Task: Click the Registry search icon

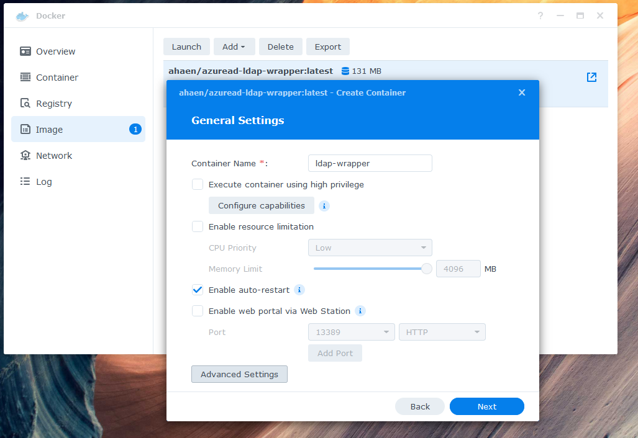Action: (25, 103)
